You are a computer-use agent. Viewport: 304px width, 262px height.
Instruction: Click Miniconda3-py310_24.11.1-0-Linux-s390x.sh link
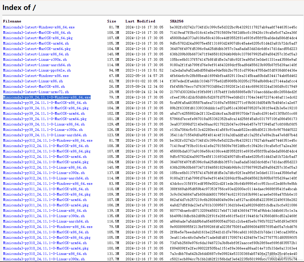pos(44,259)
